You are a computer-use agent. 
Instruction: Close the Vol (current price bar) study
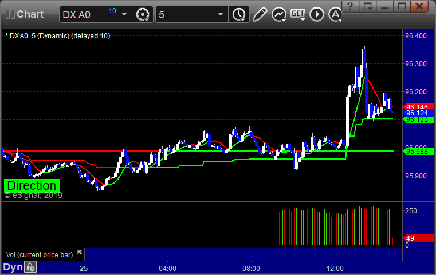pyautogui.click(x=79, y=252)
